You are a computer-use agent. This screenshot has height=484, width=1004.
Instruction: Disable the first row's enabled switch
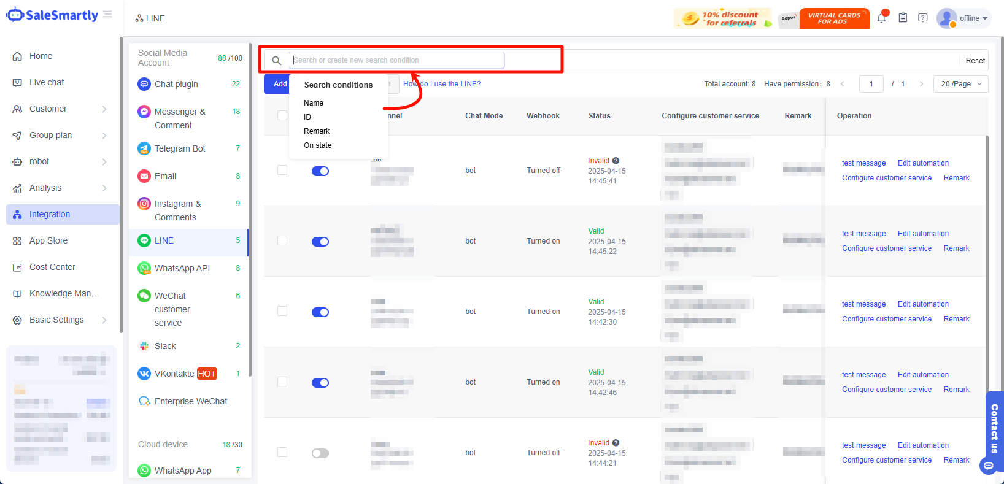coord(320,171)
